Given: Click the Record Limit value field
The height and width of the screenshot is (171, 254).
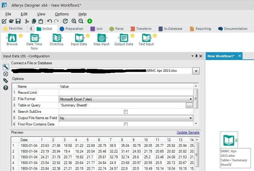Looking at the screenshot, I should click(126, 93).
